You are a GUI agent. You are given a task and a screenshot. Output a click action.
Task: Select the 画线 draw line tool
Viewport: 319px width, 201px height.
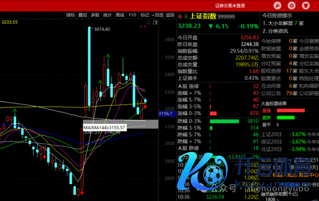click(120, 15)
